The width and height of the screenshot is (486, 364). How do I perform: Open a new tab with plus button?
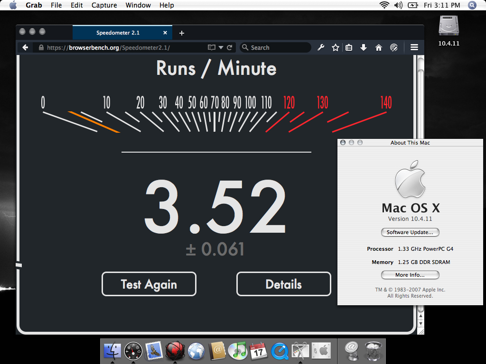coord(182,33)
